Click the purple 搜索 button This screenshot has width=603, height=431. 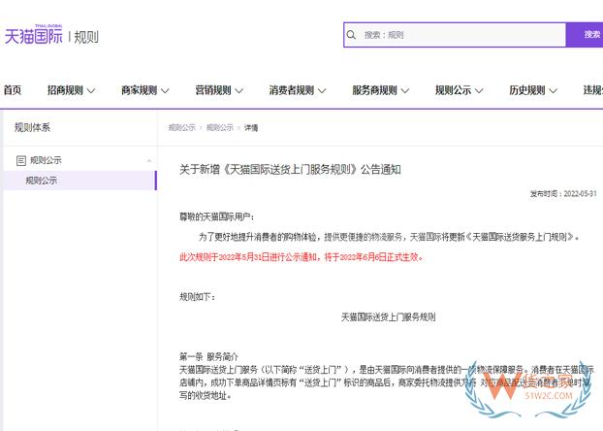[x=585, y=35]
